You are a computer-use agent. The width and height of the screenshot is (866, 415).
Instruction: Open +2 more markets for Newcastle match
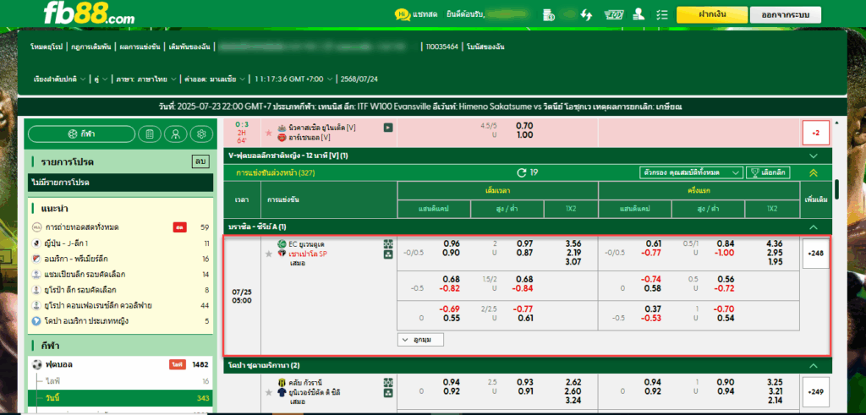pyautogui.click(x=815, y=133)
